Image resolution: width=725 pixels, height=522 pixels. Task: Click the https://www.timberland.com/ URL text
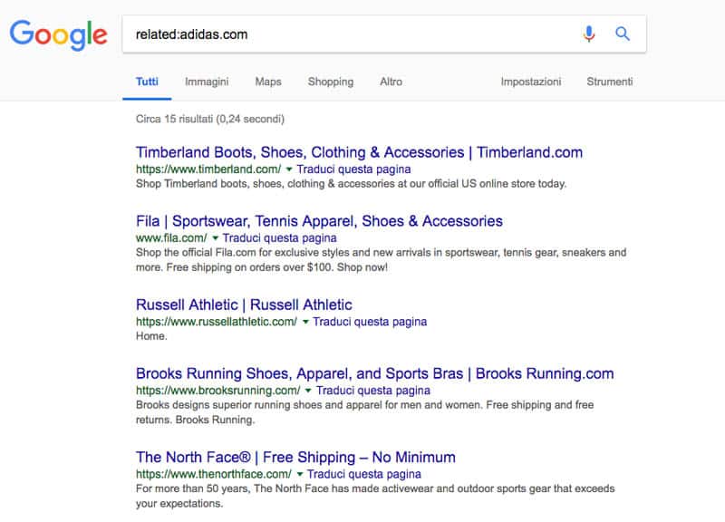208,169
